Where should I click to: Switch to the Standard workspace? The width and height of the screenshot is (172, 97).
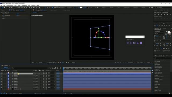click(x=135, y=8)
